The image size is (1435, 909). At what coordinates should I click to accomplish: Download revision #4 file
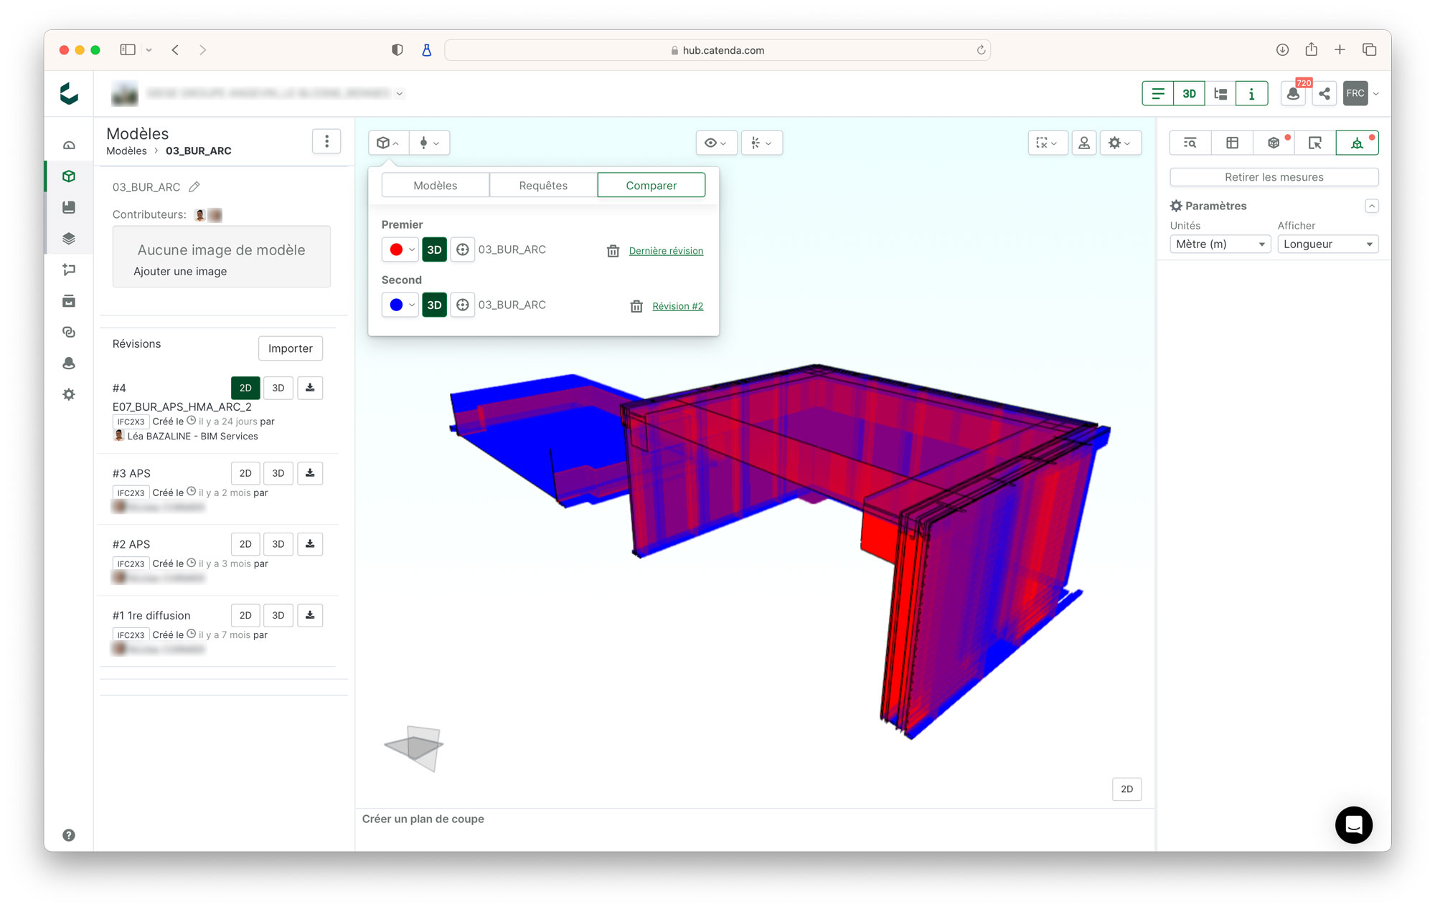click(x=310, y=388)
